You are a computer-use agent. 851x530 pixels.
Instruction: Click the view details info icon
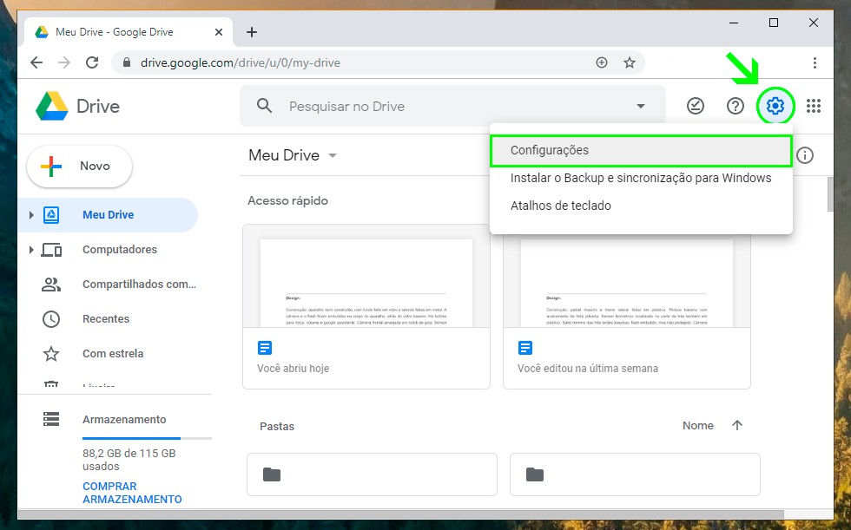pyautogui.click(x=805, y=155)
